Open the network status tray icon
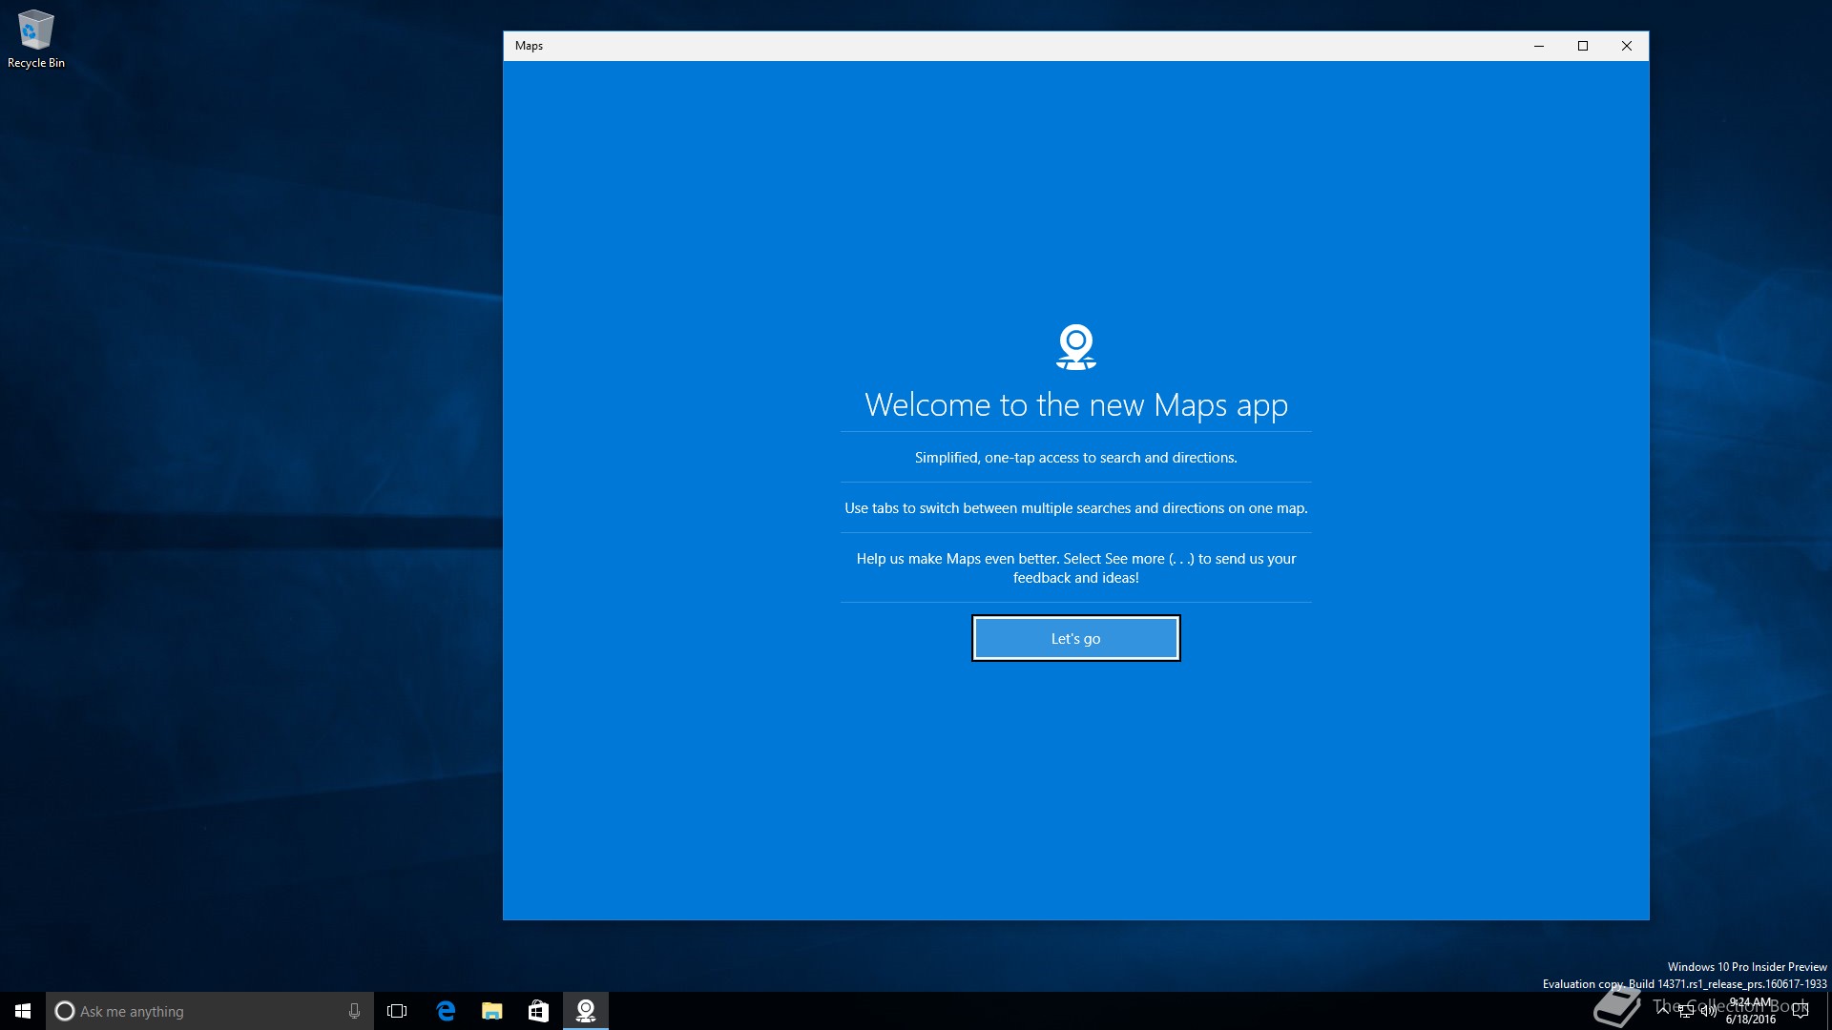Image resolution: width=1832 pixels, height=1030 pixels. 1686,1011
